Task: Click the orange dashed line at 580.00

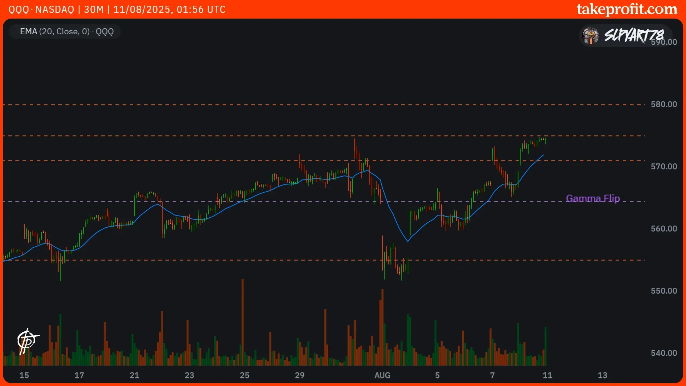Action: (324, 105)
